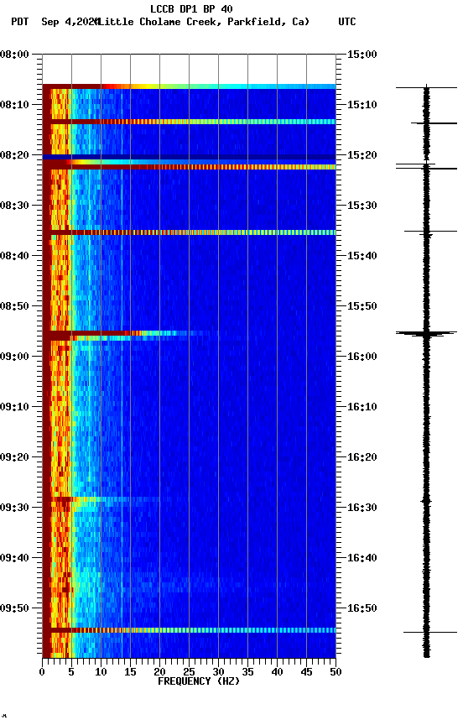The width and height of the screenshot is (463, 725).
Task: Click the 15:50 UTC time label
Action: tap(362, 306)
